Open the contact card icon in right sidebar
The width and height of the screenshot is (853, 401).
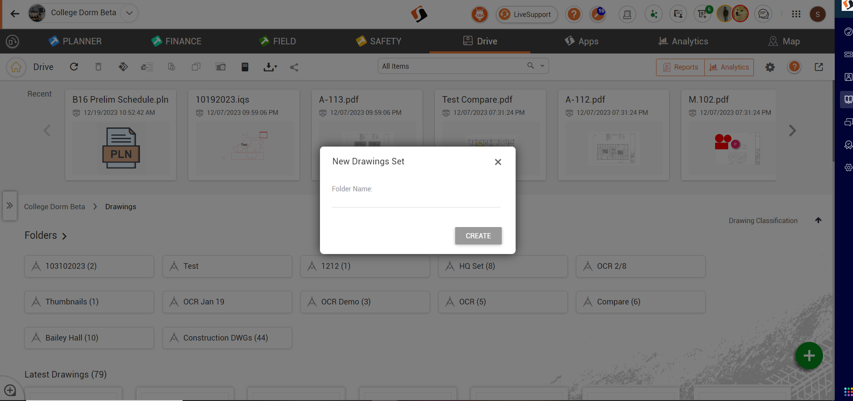tap(848, 77)
